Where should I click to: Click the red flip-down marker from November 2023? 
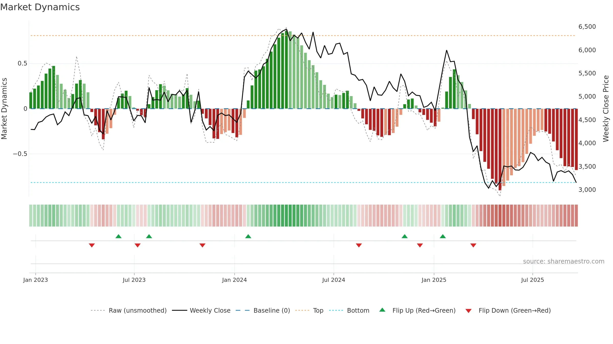tap(203, 245)
